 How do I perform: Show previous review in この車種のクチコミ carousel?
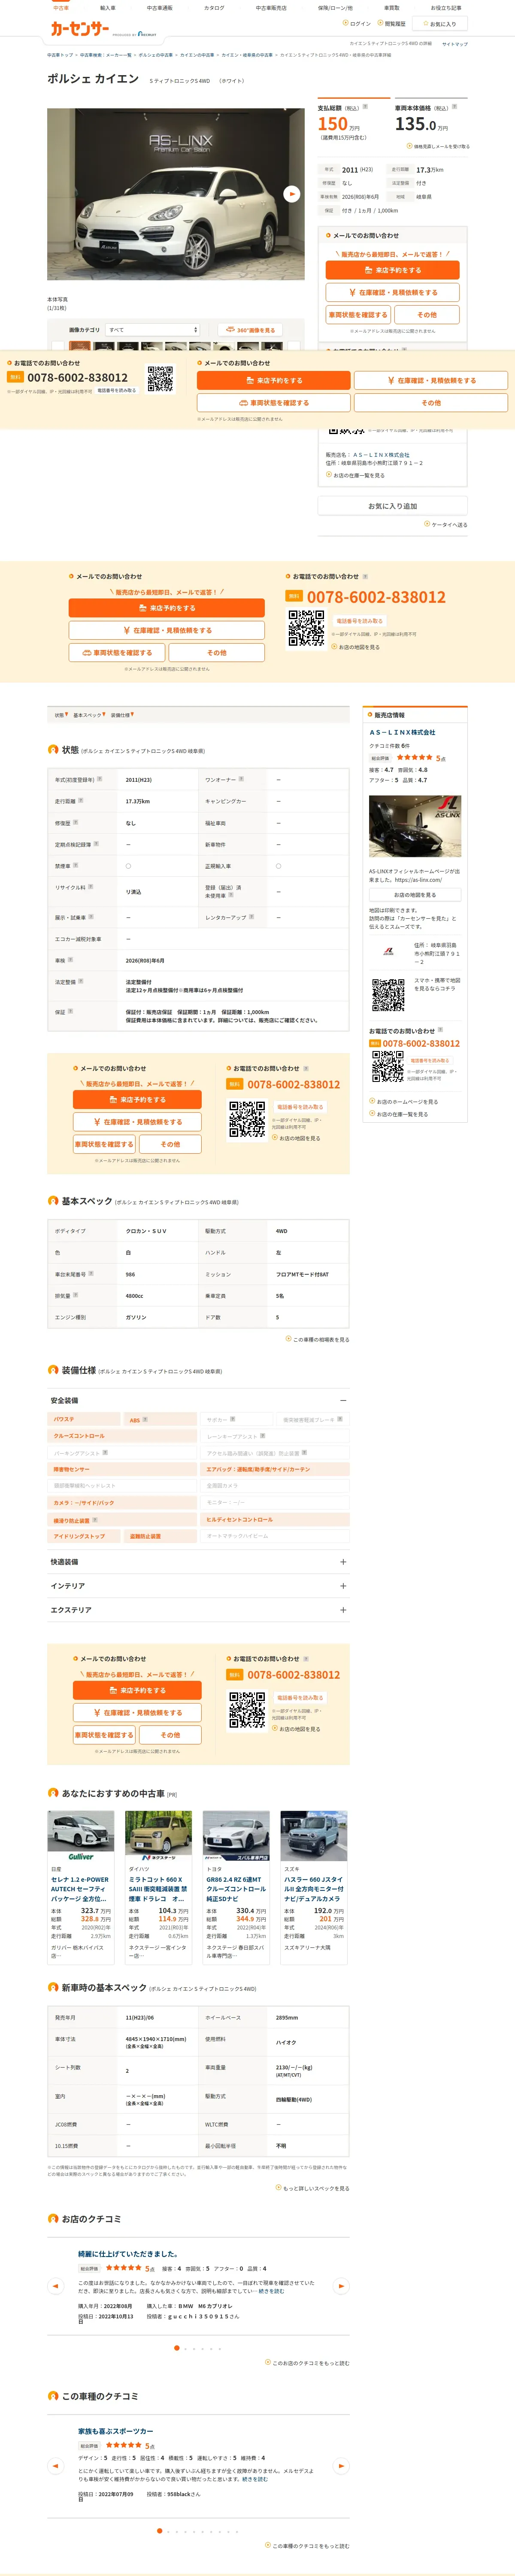click(55, 2466)
